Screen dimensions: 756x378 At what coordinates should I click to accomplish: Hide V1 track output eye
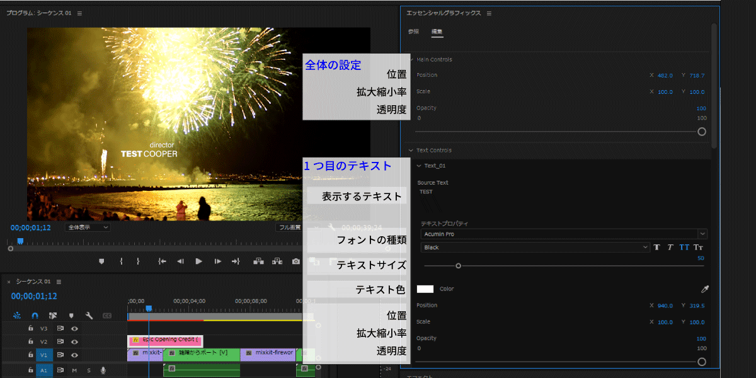click(x=74, y=355)
